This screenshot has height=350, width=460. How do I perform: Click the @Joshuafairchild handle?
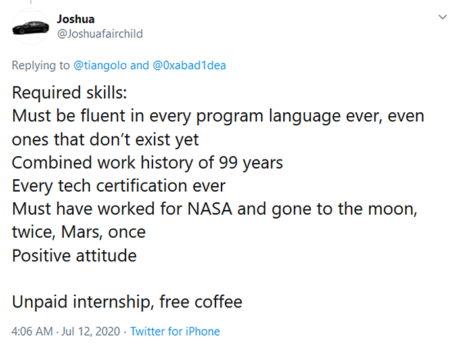[100, 33]
